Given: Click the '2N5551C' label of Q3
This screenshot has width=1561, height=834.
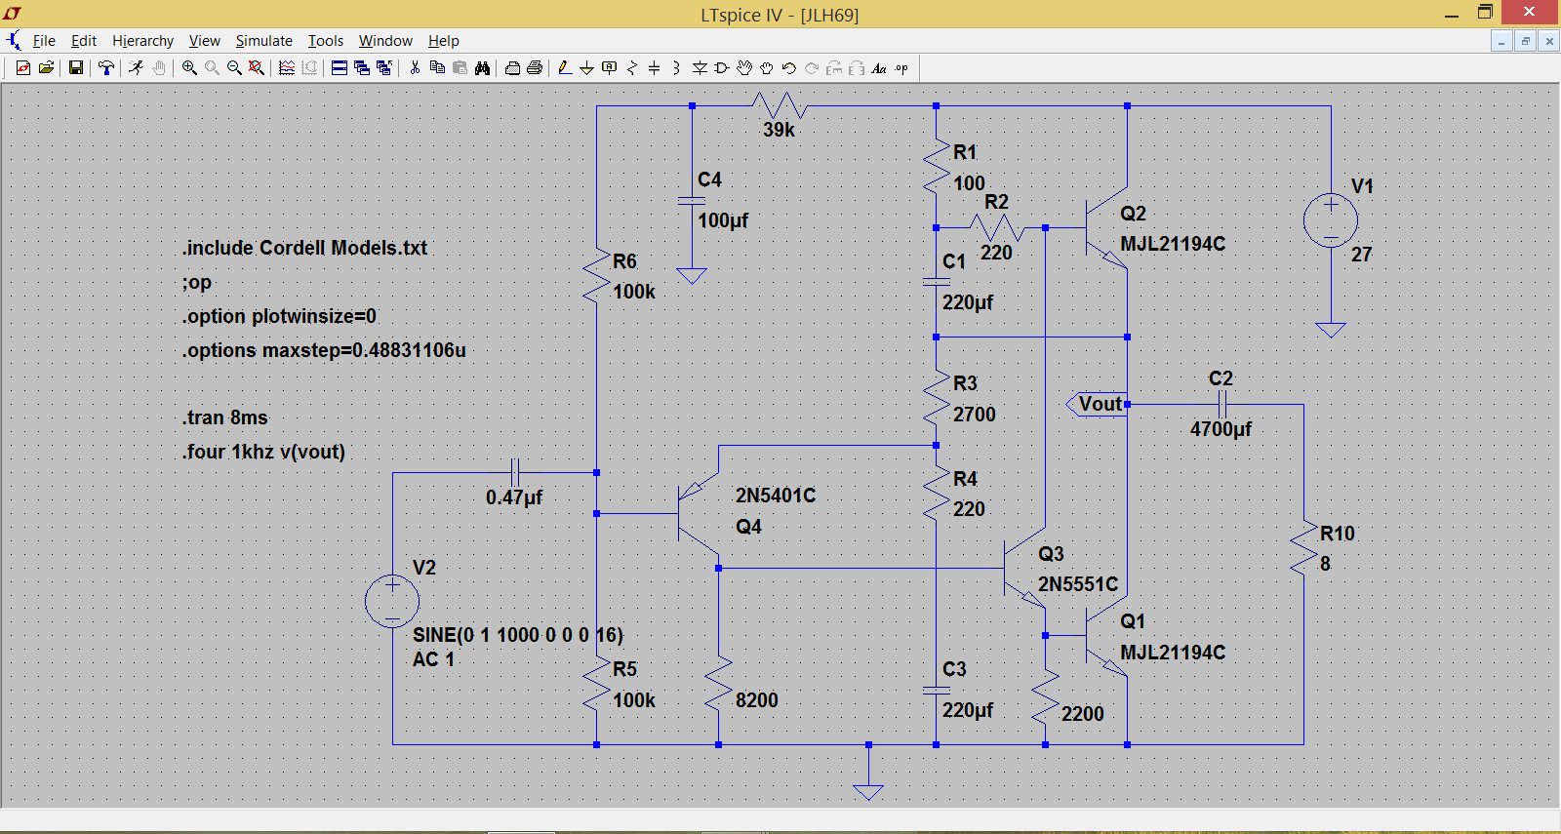Looking at the screenshot, I should pyautogui.click(x=1078, y=584).
